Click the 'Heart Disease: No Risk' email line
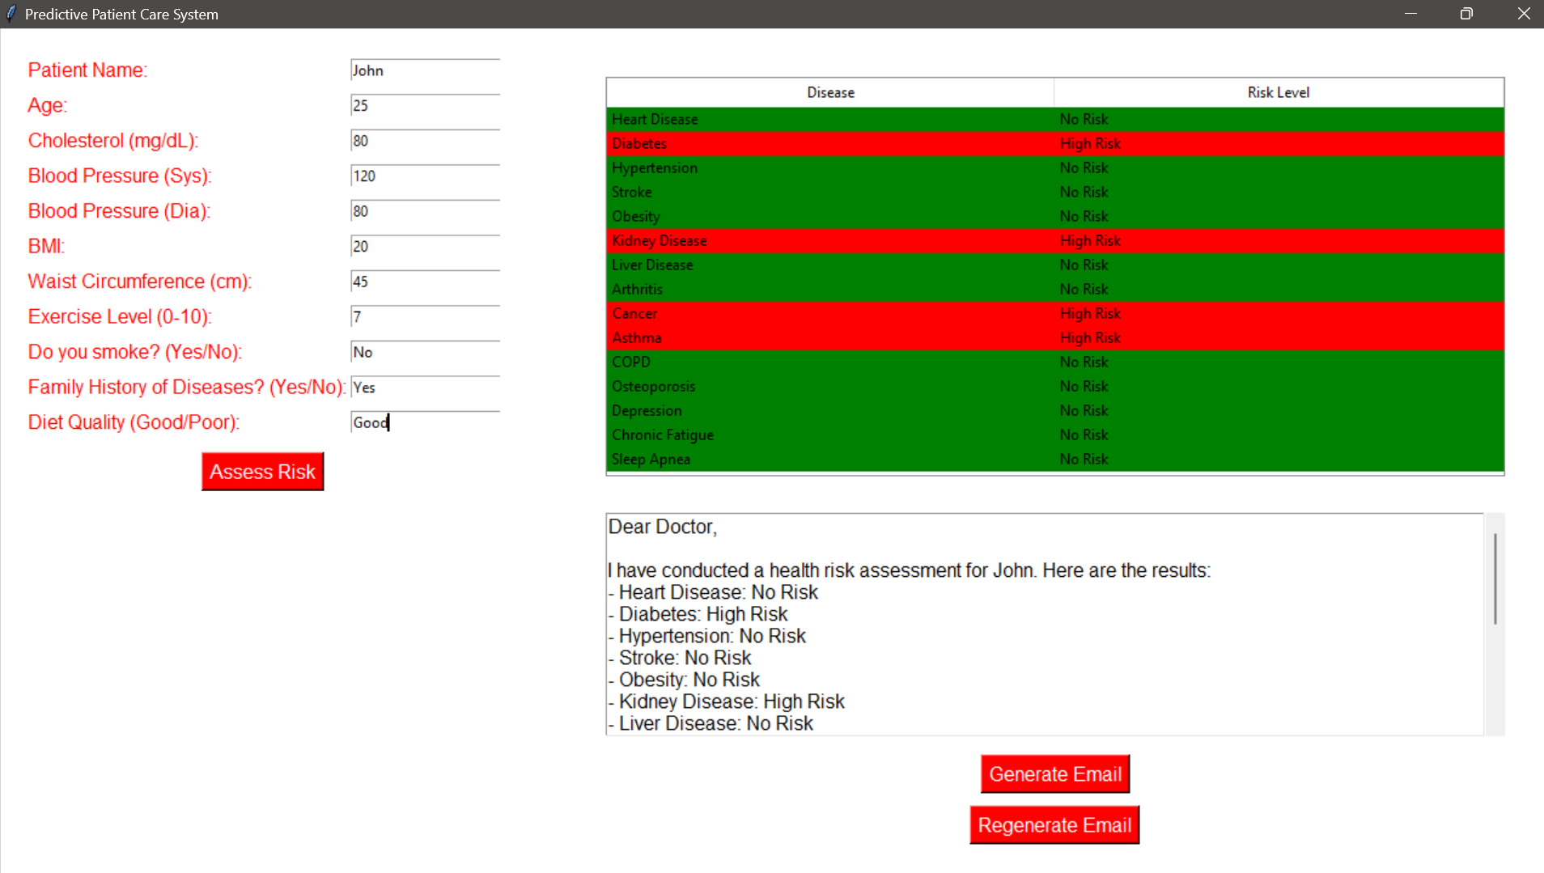Image resolution: width=1544 pixels, height=873 pixels. pyautogui.click(x=713, y=592)
